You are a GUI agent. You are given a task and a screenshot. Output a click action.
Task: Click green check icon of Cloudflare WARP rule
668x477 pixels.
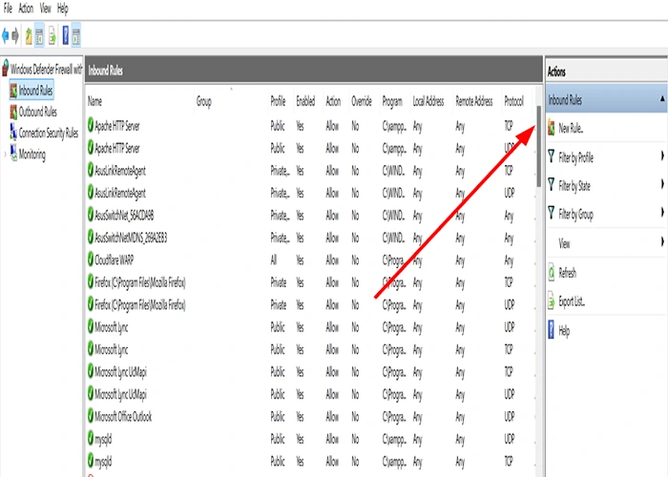[x=91, y=259]
